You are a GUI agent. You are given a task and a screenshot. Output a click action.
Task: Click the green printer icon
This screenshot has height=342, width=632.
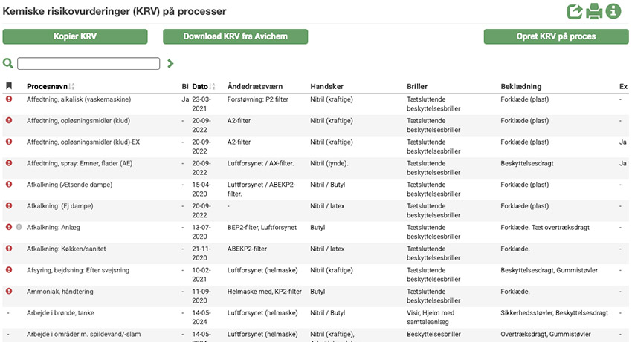594,12
